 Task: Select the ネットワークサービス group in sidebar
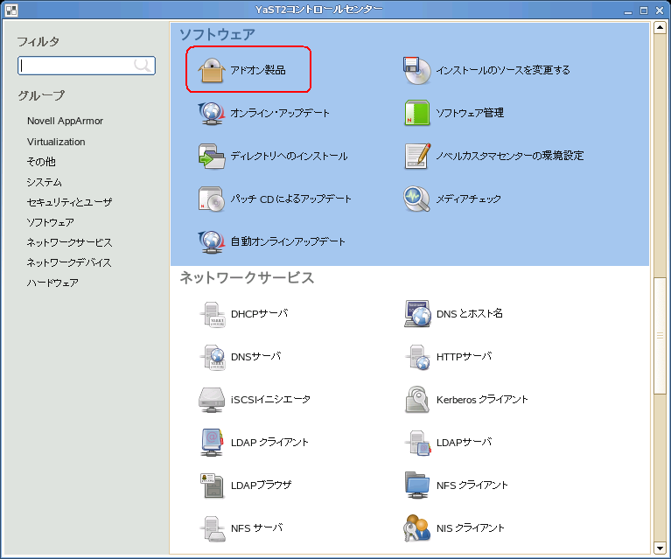coord(69,242)
